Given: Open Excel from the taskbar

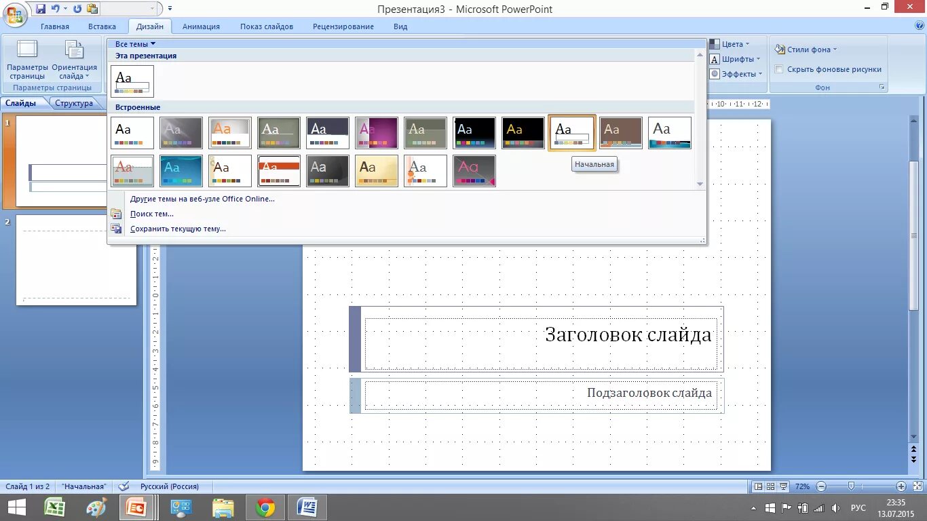Looking at the screenshot, I should [x=55, y=507].
